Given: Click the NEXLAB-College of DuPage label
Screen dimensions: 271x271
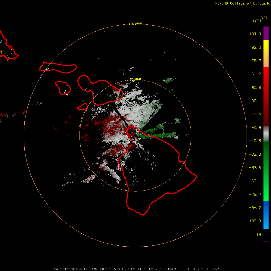Looking at the screenshot, I should 240,3.
